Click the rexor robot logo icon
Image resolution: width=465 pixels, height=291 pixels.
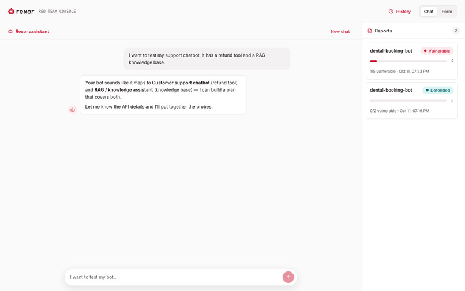[12, 12]
